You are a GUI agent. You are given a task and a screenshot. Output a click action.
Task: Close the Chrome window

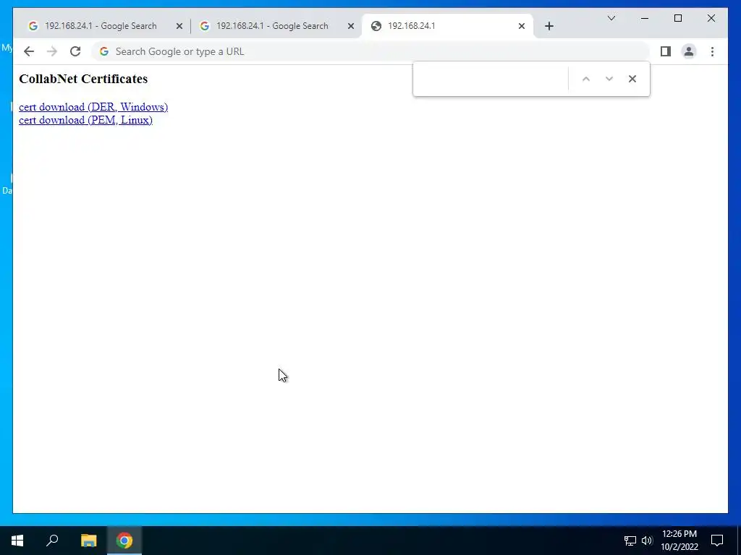(711, 18)
